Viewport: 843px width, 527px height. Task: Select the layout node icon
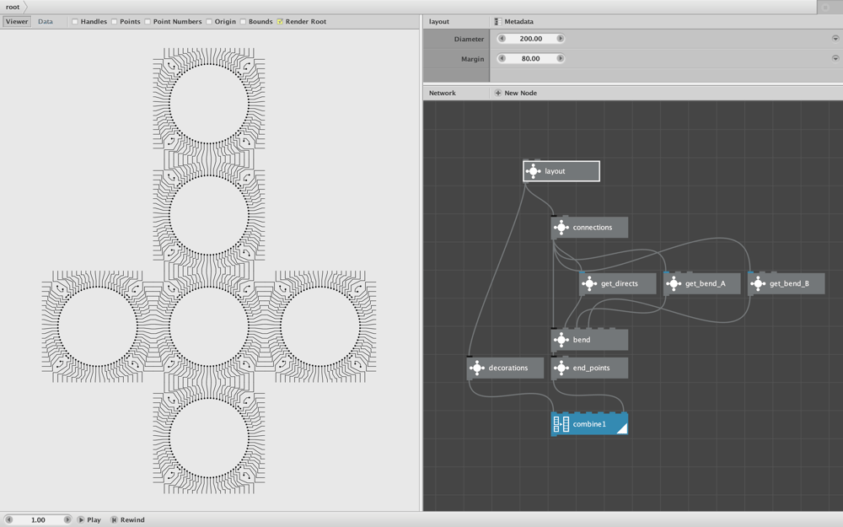533,171
